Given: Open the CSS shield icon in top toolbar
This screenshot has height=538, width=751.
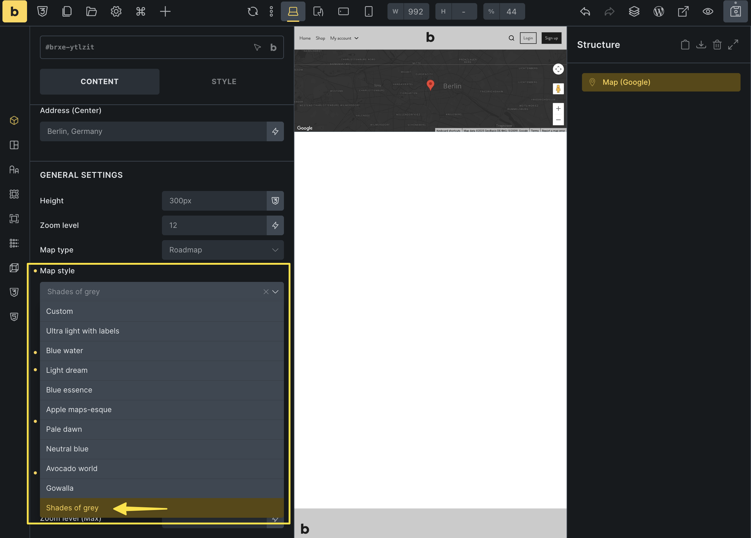Looking at the screenshot, I should pos(42,12).
